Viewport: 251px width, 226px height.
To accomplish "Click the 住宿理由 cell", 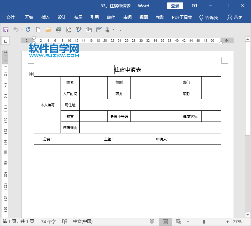I will (70, 128).
